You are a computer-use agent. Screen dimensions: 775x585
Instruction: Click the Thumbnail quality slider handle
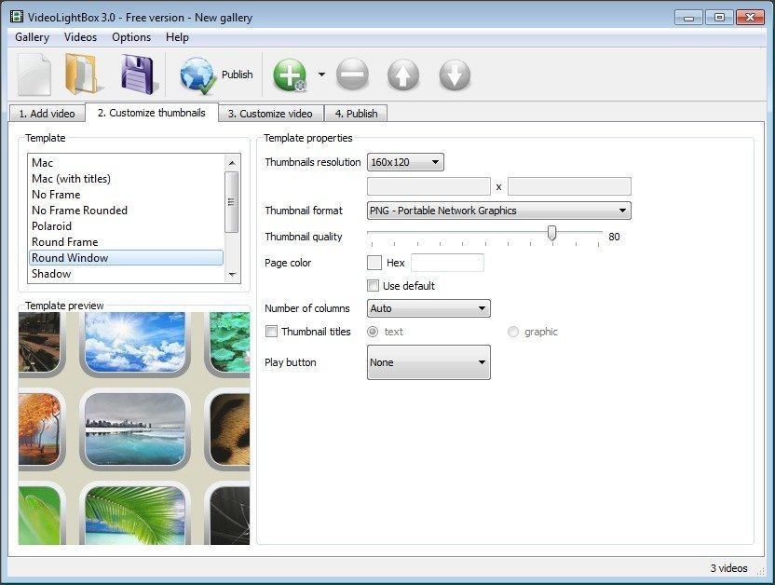coord(552,233)
